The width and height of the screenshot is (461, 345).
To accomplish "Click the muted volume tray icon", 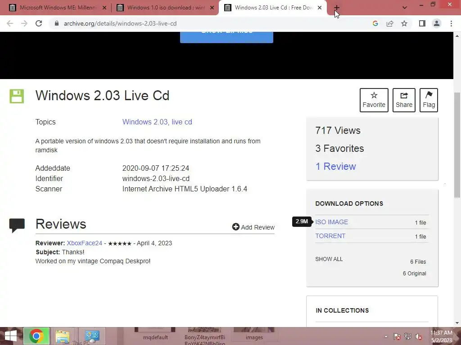I will tap(419, 336).
